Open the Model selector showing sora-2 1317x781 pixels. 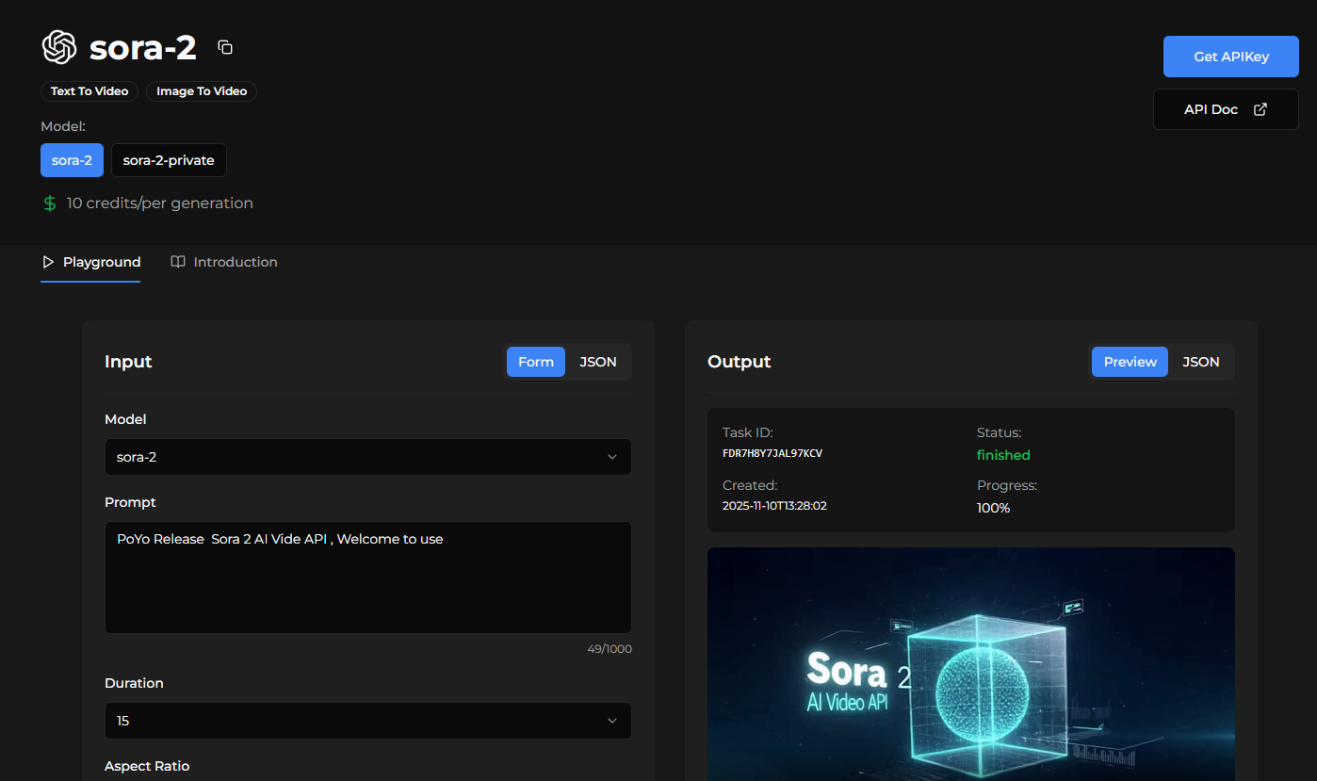[368, 457]
